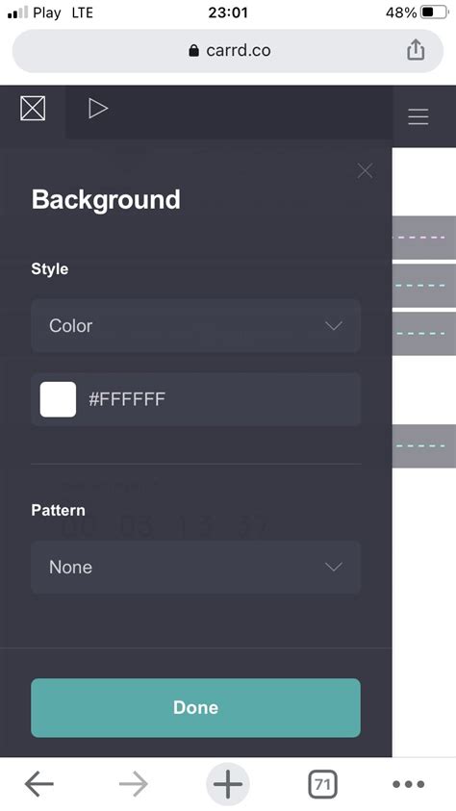Viewport: 456px width, 811px height.
Task: Tap the share icon in address bar
Action: pos(416,50)
